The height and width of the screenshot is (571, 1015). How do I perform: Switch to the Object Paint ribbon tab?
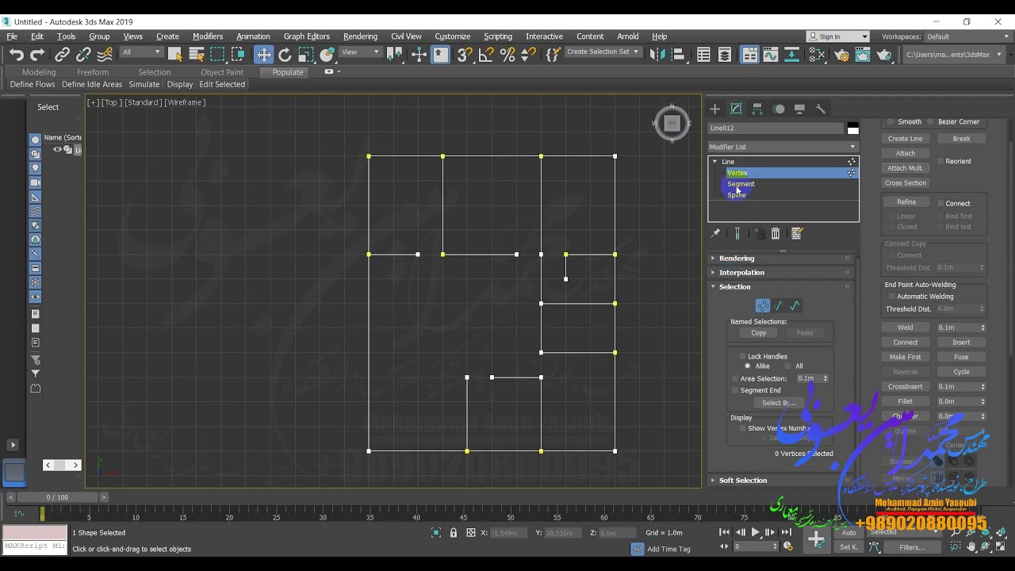(x=222, y=72)
